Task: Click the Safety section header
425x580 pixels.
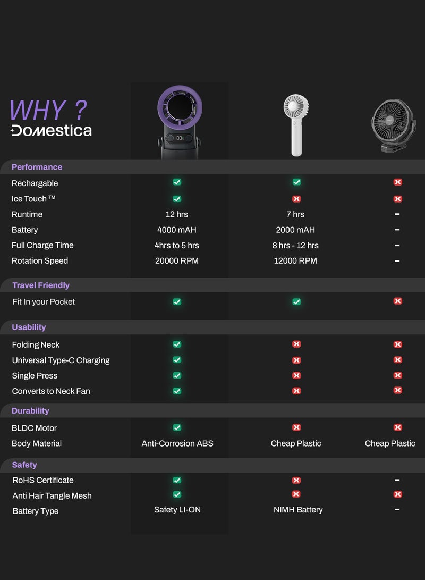Action: click(x=24, y=465)
